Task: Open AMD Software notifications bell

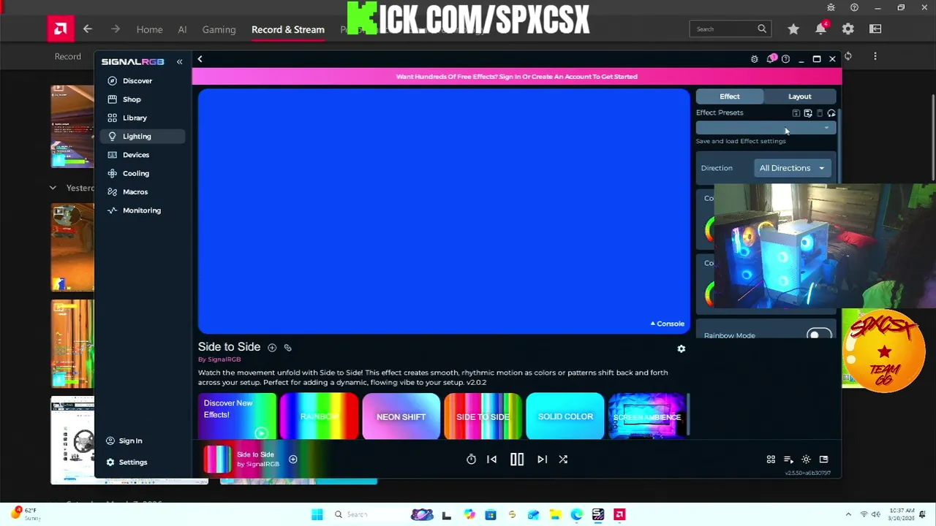Action: tap(820, 28)
